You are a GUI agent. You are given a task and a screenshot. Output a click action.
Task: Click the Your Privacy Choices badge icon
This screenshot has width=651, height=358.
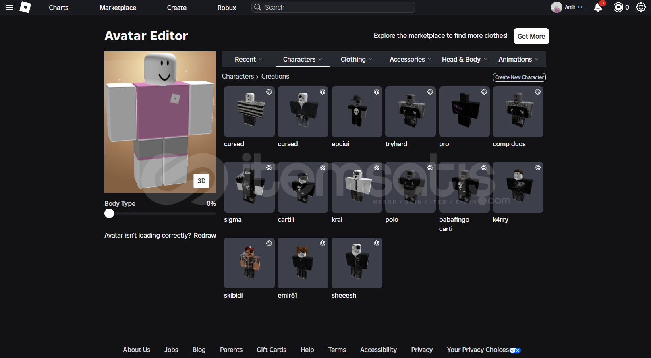(515, 350)
